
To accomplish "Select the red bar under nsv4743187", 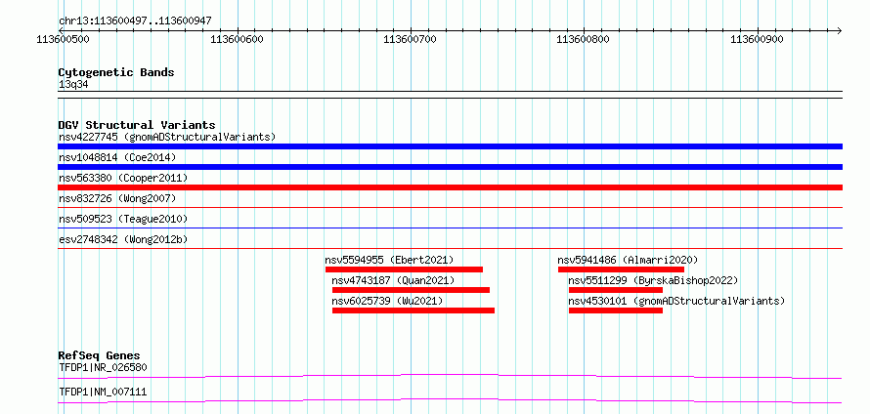I will [x=412, y=290].
